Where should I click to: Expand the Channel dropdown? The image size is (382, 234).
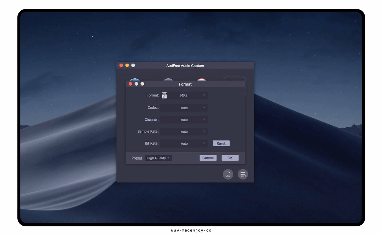(x=184, y=120)
